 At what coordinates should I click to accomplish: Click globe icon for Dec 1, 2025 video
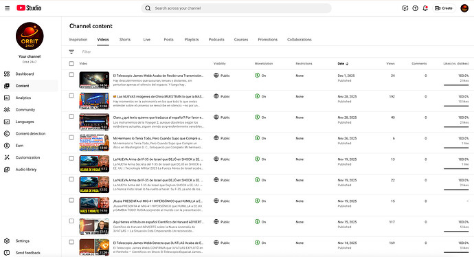coord(216,76)
